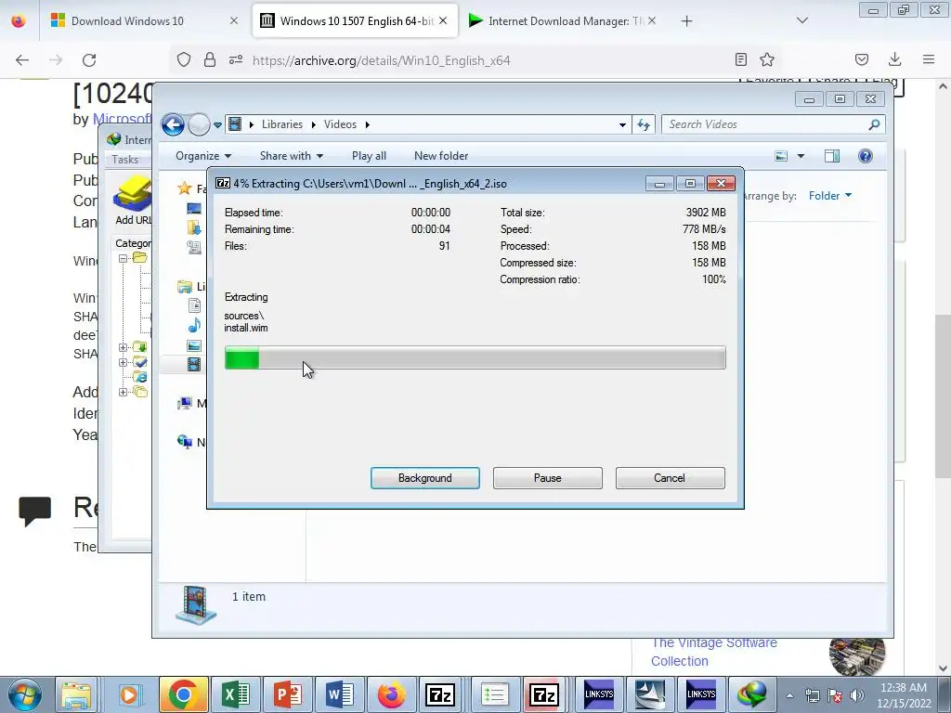Image resolution: width=951 pixels, height=713 pixels.
Task: Open the Windows Start button
Action: (x=24, y=694)
